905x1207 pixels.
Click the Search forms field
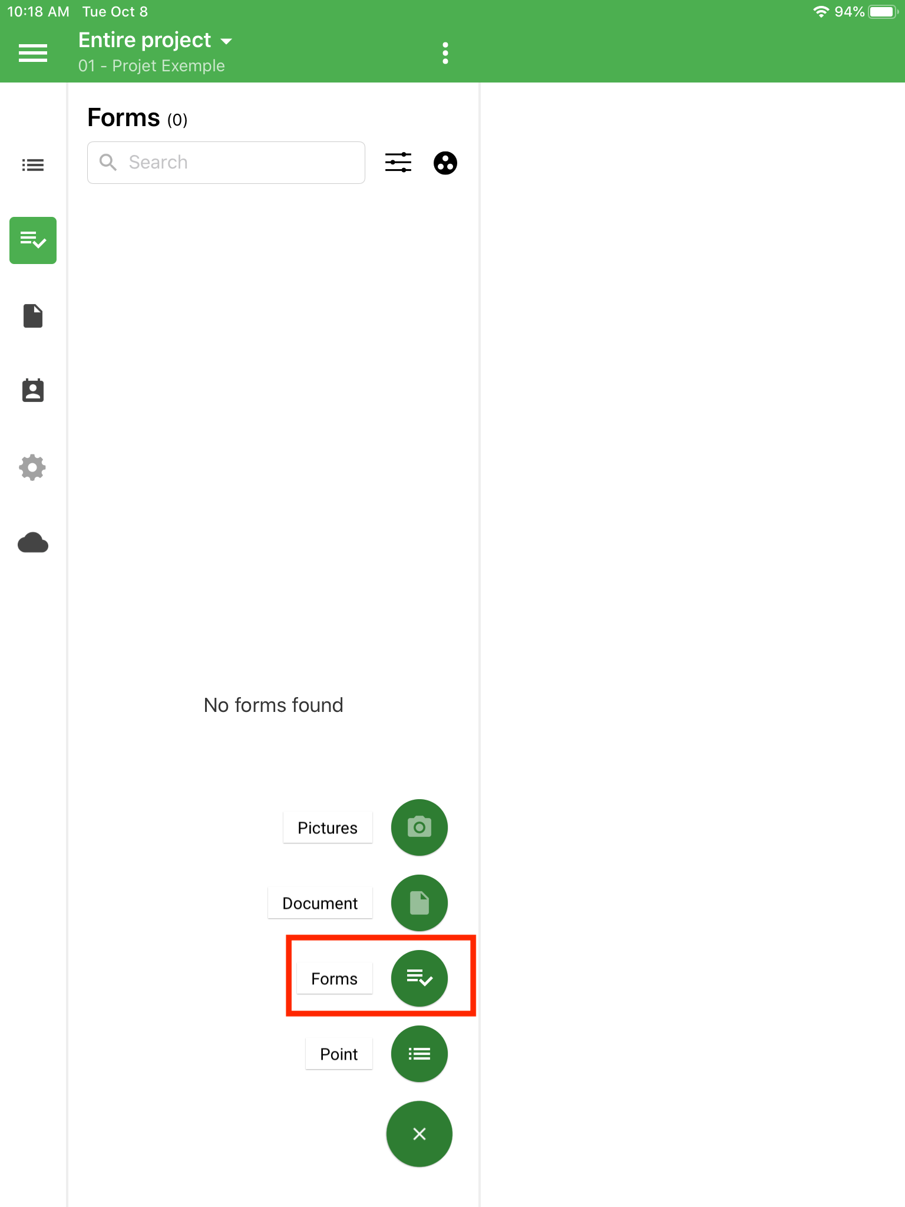[x=226, y=163]
